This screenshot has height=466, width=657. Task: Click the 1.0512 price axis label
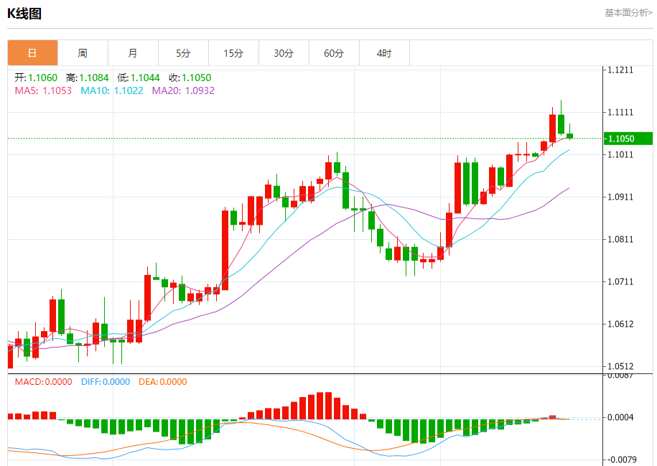click(x=620, y=366)
